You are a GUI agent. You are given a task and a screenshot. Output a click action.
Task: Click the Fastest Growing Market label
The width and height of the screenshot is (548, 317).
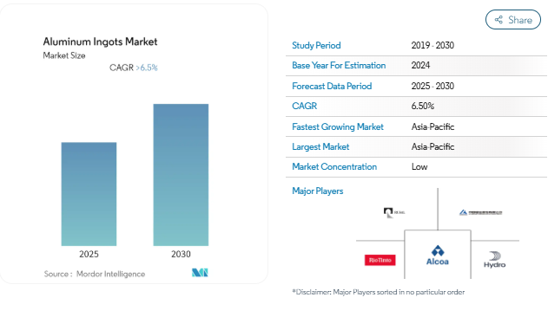click(x=338, y=126)
